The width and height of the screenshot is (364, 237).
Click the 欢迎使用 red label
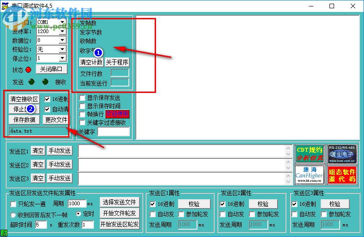coord(117,114)
